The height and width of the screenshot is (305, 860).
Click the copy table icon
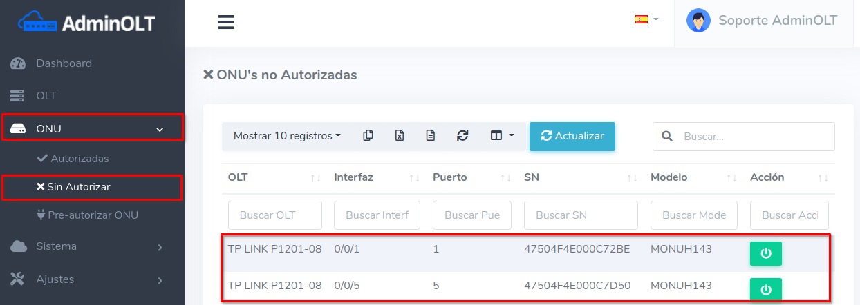(x=368, y=136)
